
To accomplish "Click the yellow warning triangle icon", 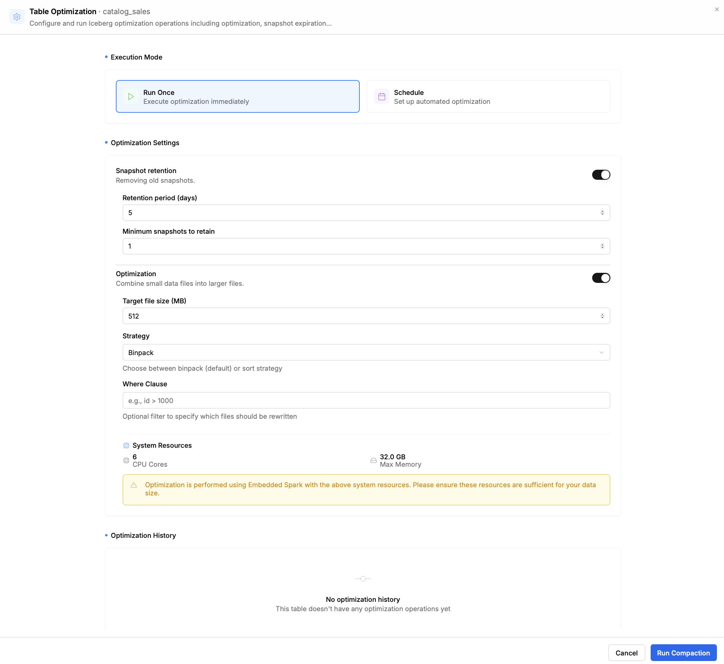I will [x=134, y=485].
